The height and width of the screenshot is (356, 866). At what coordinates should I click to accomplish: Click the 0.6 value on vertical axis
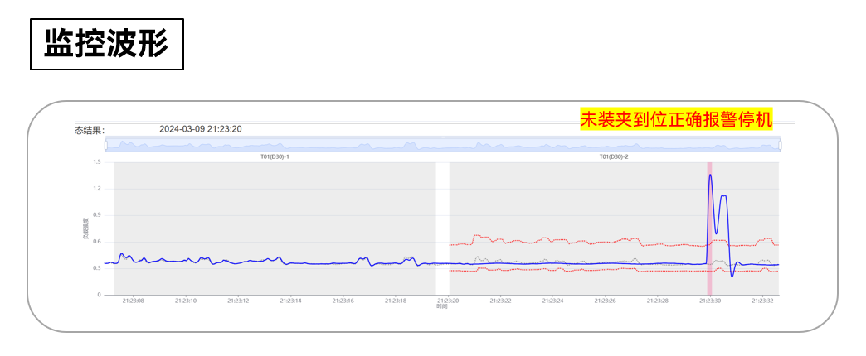(97, 242)
